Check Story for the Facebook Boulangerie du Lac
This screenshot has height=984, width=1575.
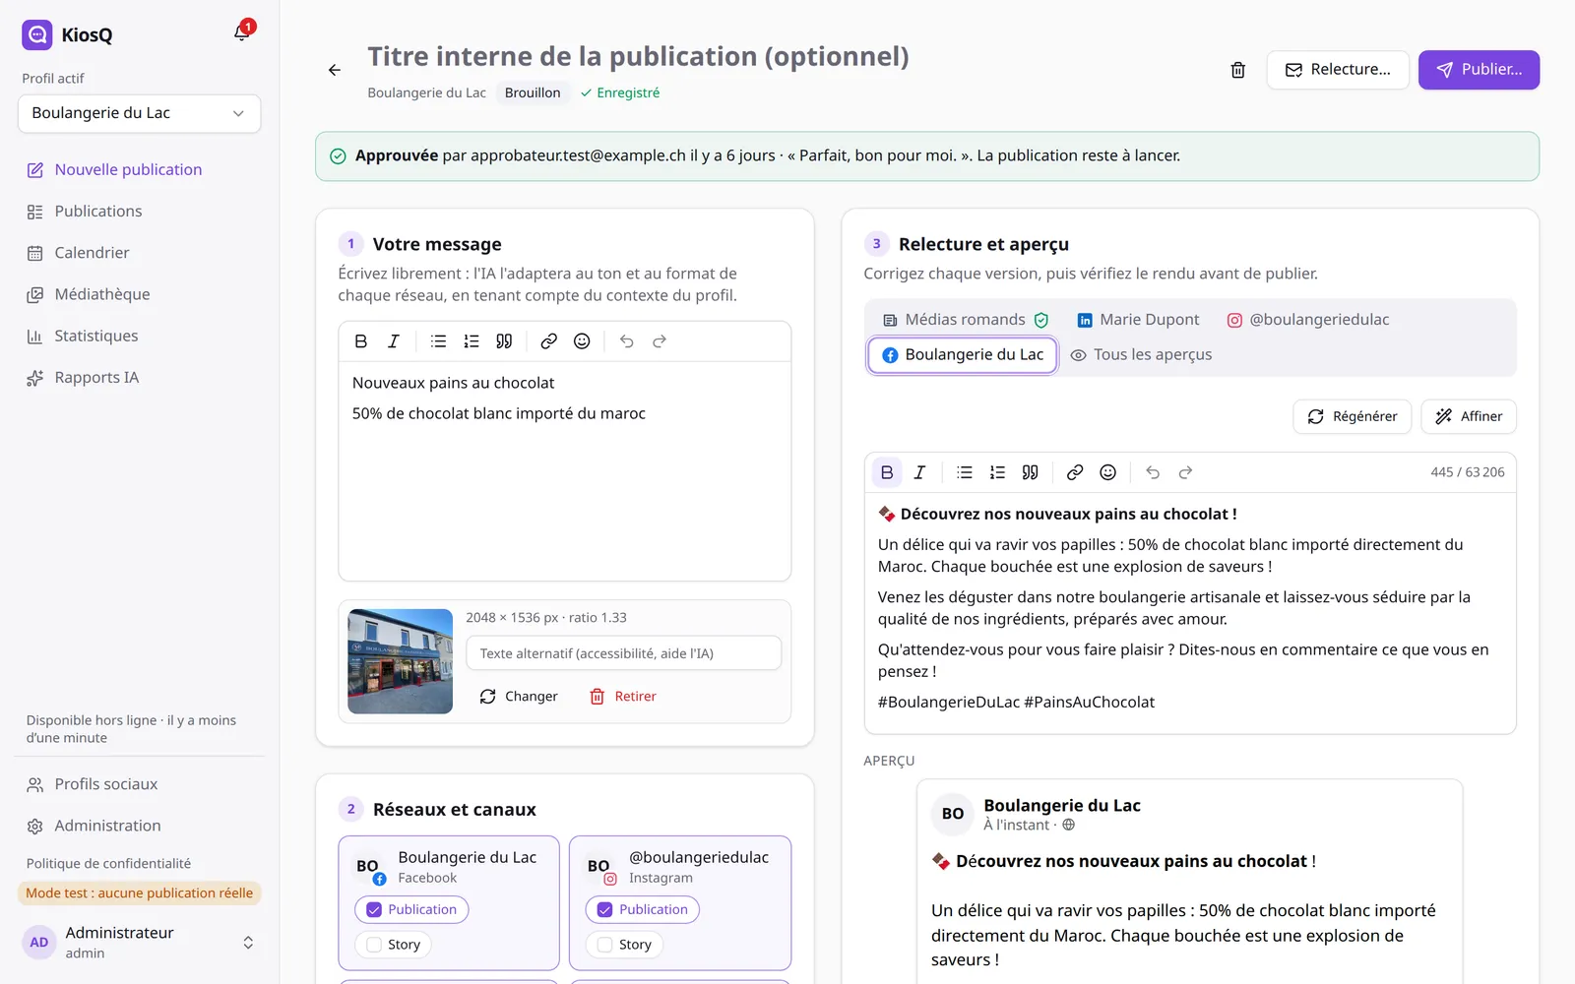tap(394, 945)
